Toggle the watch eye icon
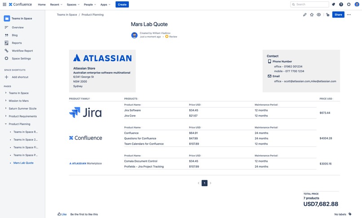Image resolution: width=362 pixels, height=218 pixels. click(318, 14)
